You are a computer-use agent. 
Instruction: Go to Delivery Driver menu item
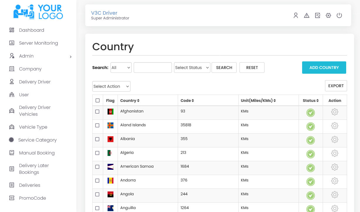(35, 82)
